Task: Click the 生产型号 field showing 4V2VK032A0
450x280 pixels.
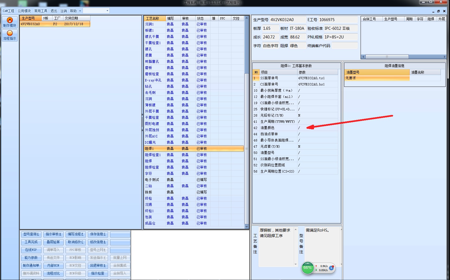Action: point(287,20)
